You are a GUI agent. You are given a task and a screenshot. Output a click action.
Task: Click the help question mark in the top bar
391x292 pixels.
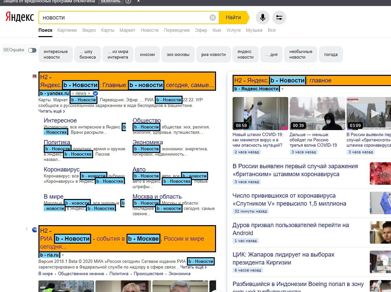coord(128,1)
